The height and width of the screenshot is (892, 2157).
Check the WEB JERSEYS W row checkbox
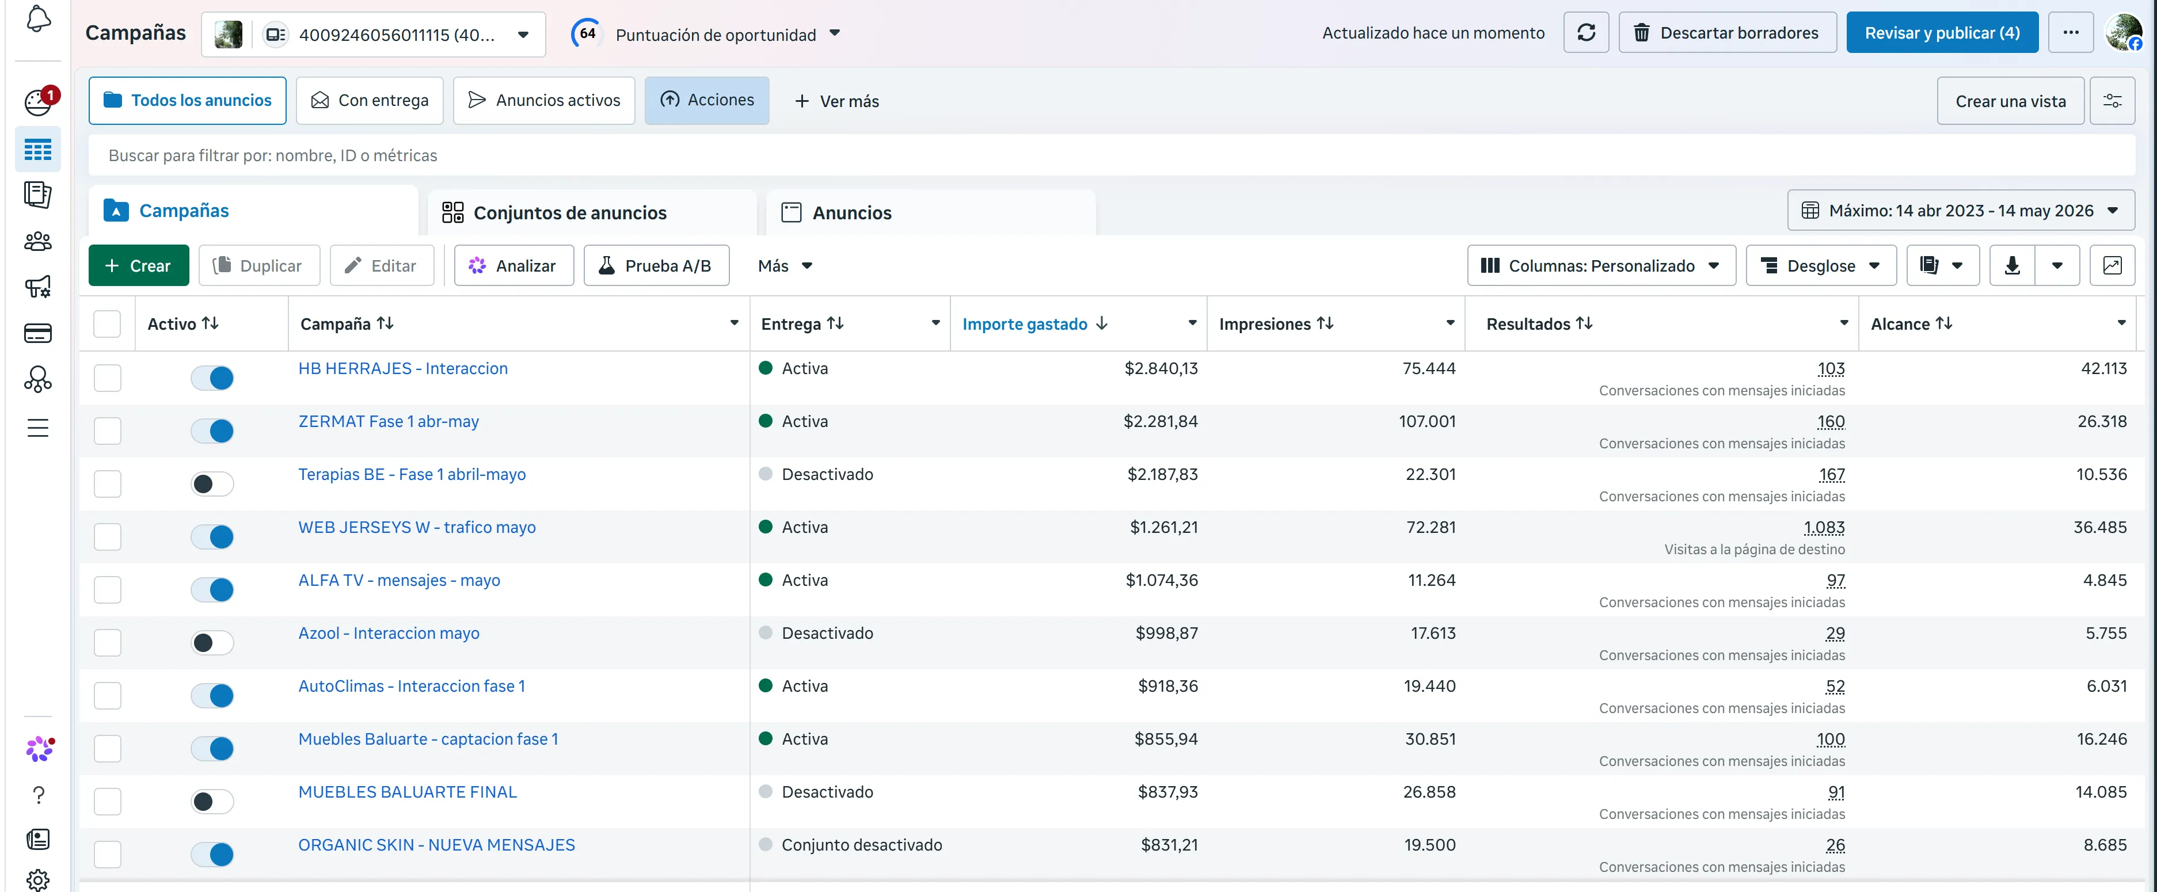click(107, 536)
